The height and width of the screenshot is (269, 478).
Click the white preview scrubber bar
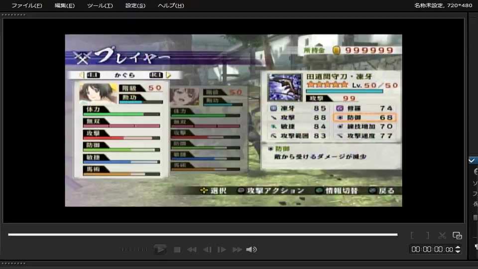point(203,235)
